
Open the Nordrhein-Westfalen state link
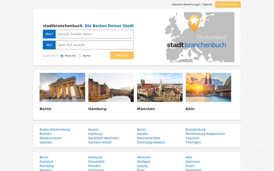point(104,138)
